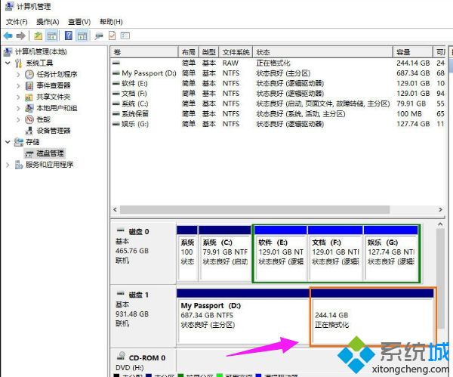The height and width of the screenshot is (377, 453).
Task: Expand the 任务计划程序 node
Action: (18, 74)
